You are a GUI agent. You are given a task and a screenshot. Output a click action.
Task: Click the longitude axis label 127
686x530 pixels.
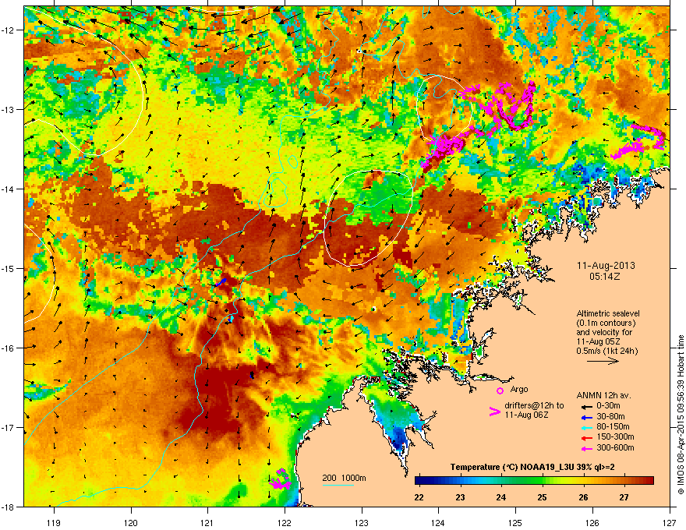click(x=669, y=522)
